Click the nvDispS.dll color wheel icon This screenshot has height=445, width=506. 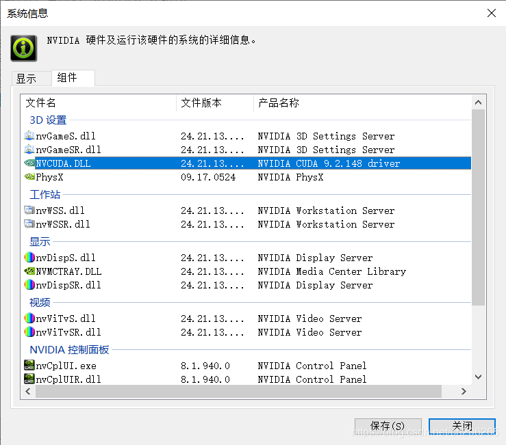[x=29, y=257]
